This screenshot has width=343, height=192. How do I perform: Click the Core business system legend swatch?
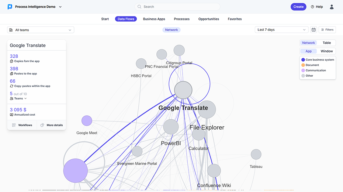click(x=303, y=59)
